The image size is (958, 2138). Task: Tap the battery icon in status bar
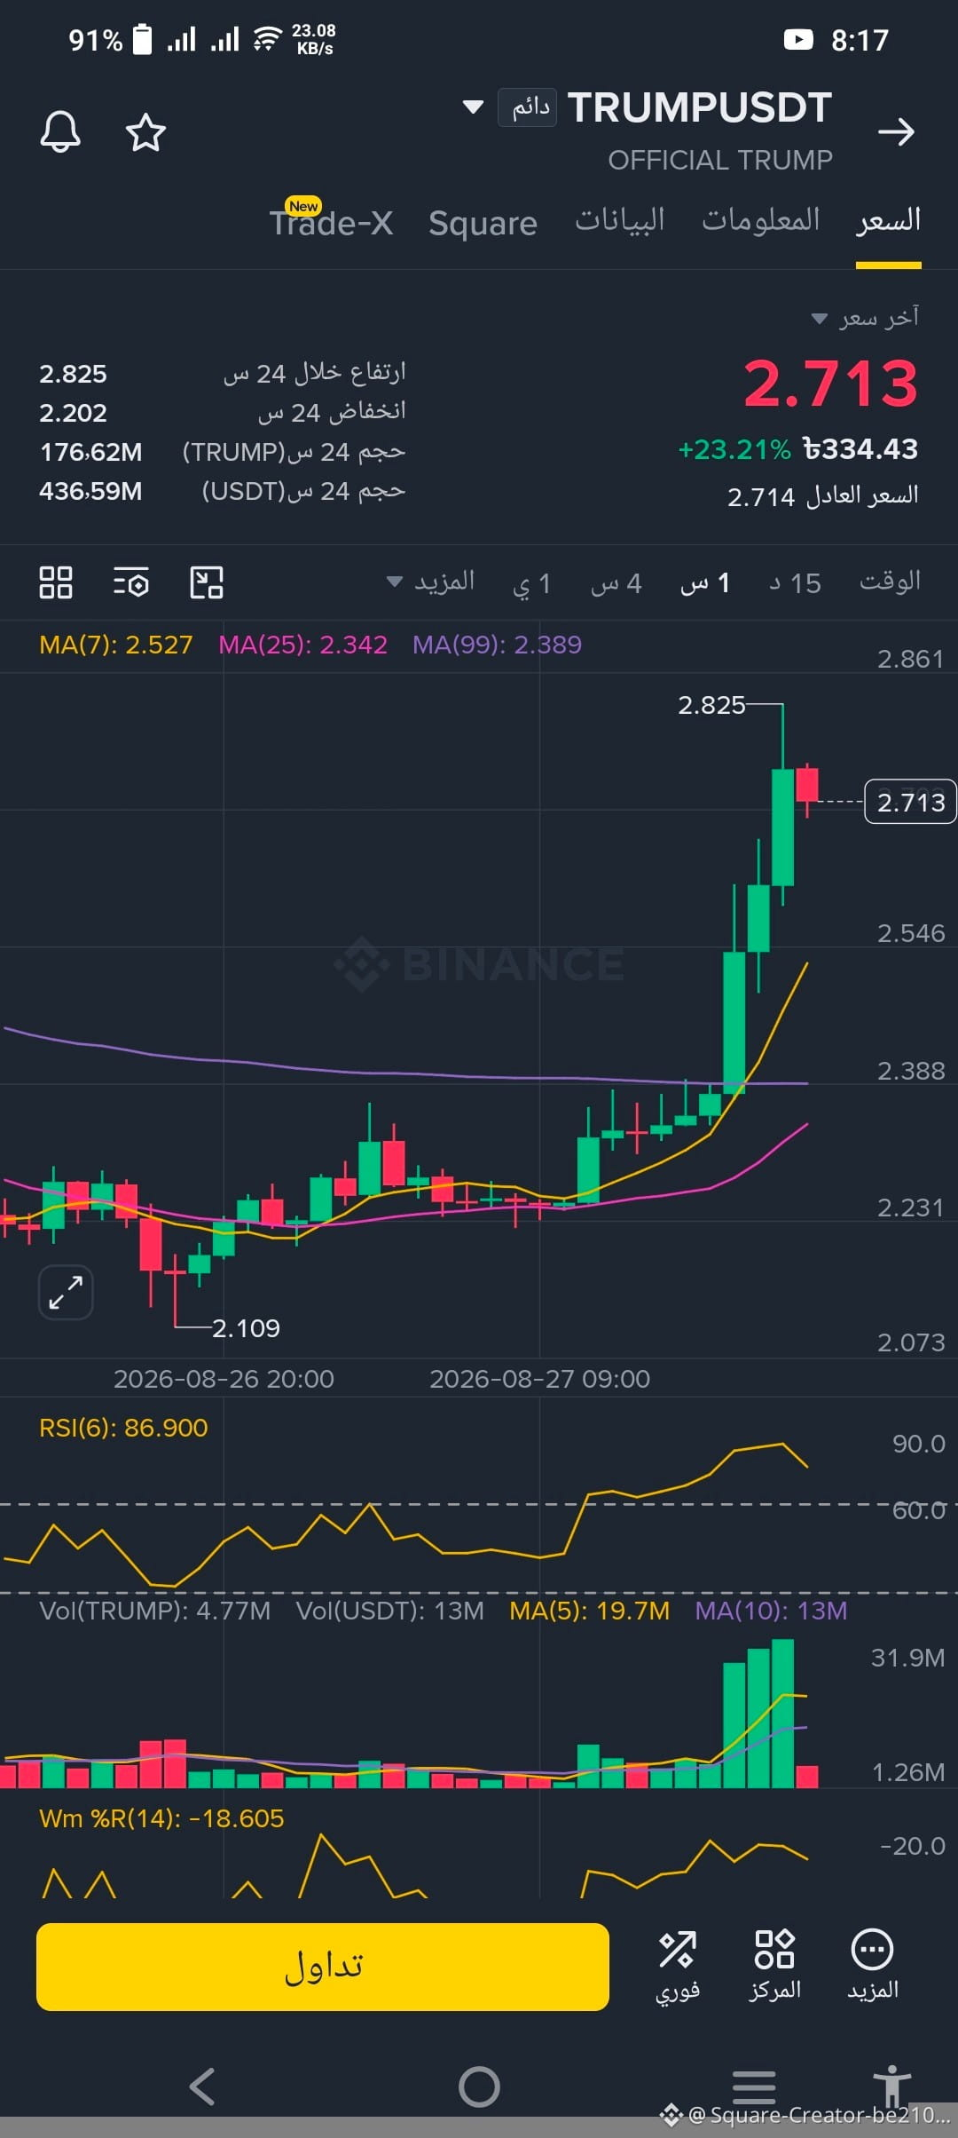tap(142, 39)
